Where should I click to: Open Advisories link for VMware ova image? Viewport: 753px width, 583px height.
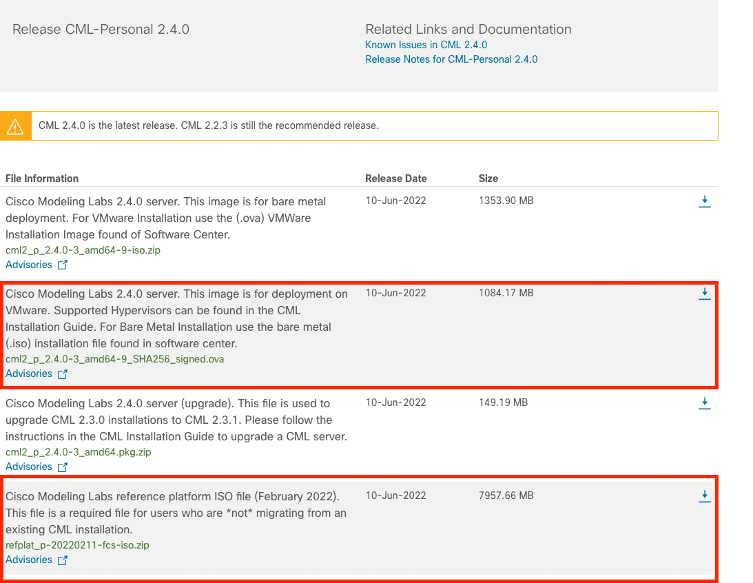click(29, 374)
